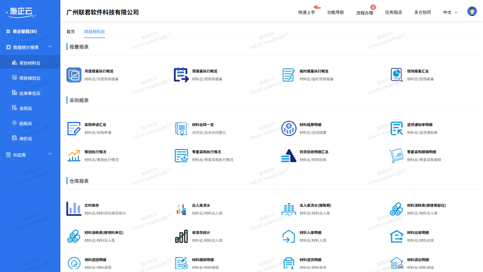Open 流程办理 with notification badge

tap(364, 13)
